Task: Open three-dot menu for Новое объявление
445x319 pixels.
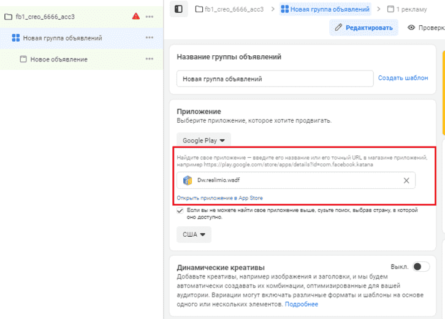Action: [x=150, y=59]
